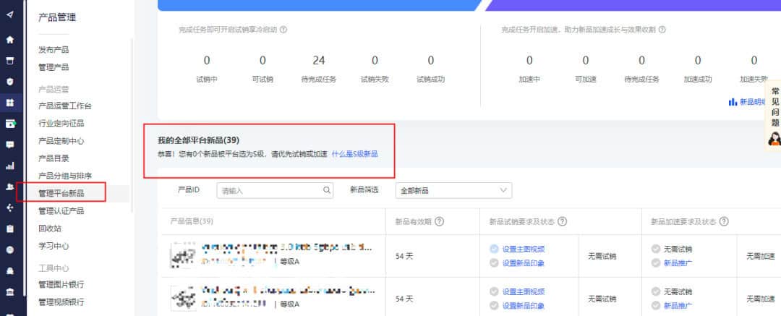
Task: Go to 学习中心 menu item
Action: pos(54,246)
